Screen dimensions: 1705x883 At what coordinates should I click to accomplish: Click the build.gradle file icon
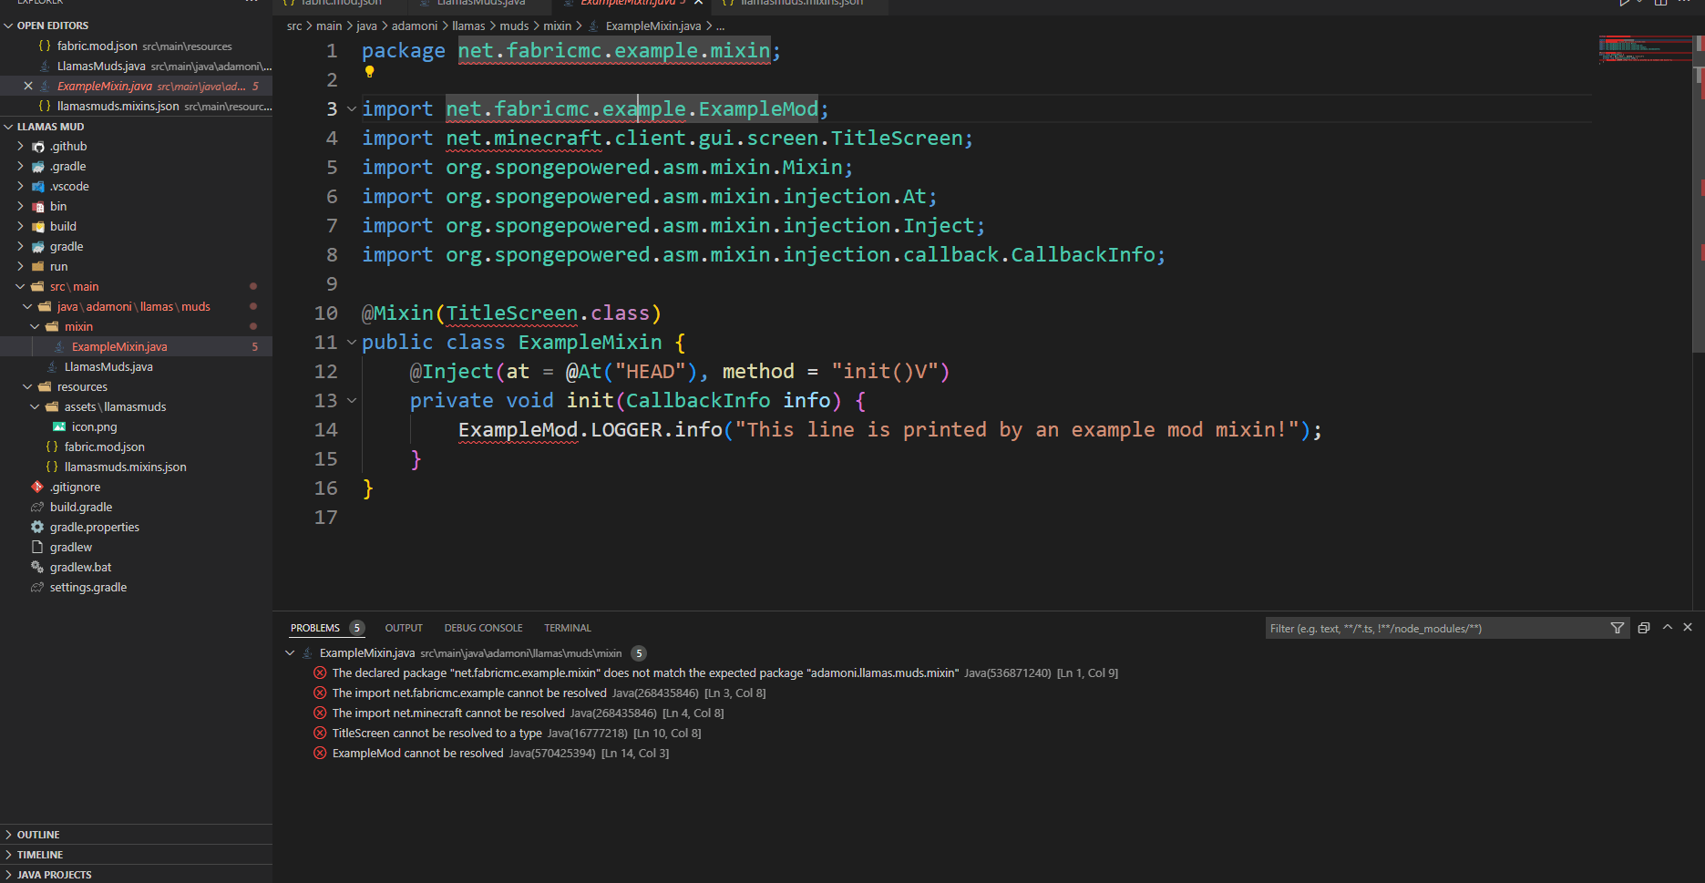[x=37, y=507]
